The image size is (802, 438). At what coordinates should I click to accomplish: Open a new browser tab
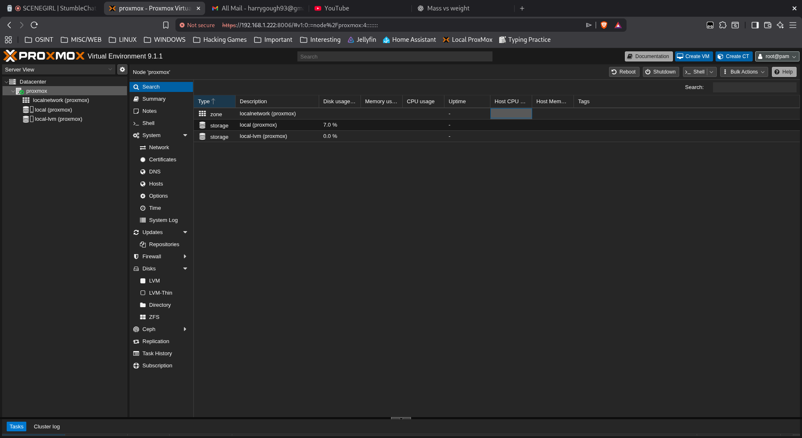click(522, 8)
